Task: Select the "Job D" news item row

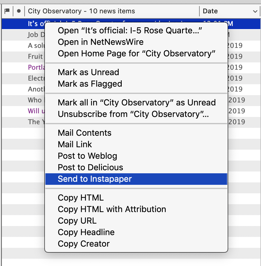Action: [x=23, y=35]
